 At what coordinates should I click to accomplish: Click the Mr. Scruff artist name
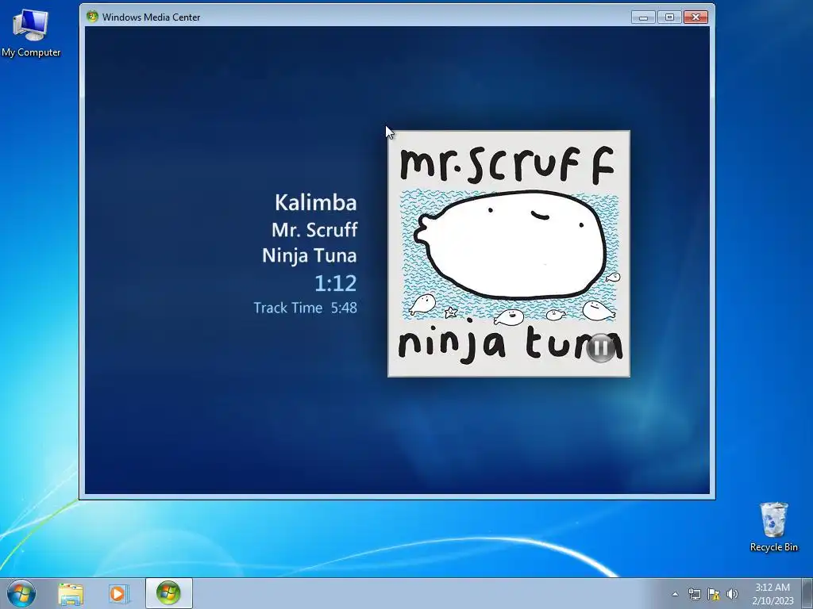pos(314,229)
